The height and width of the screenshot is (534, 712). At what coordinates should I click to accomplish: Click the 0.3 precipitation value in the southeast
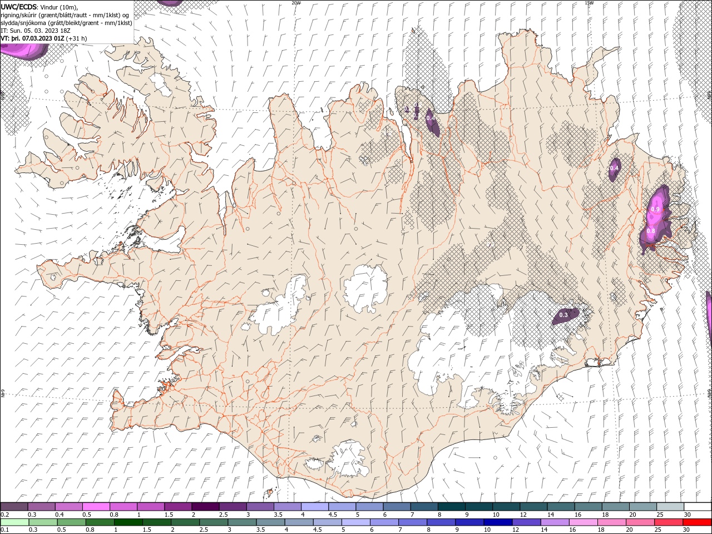pyautogui.click(x=563, y=315)
